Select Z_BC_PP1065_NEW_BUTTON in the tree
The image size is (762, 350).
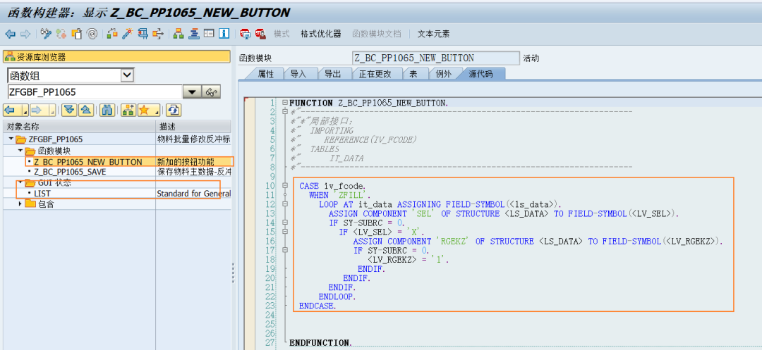(x=88, y=161)
